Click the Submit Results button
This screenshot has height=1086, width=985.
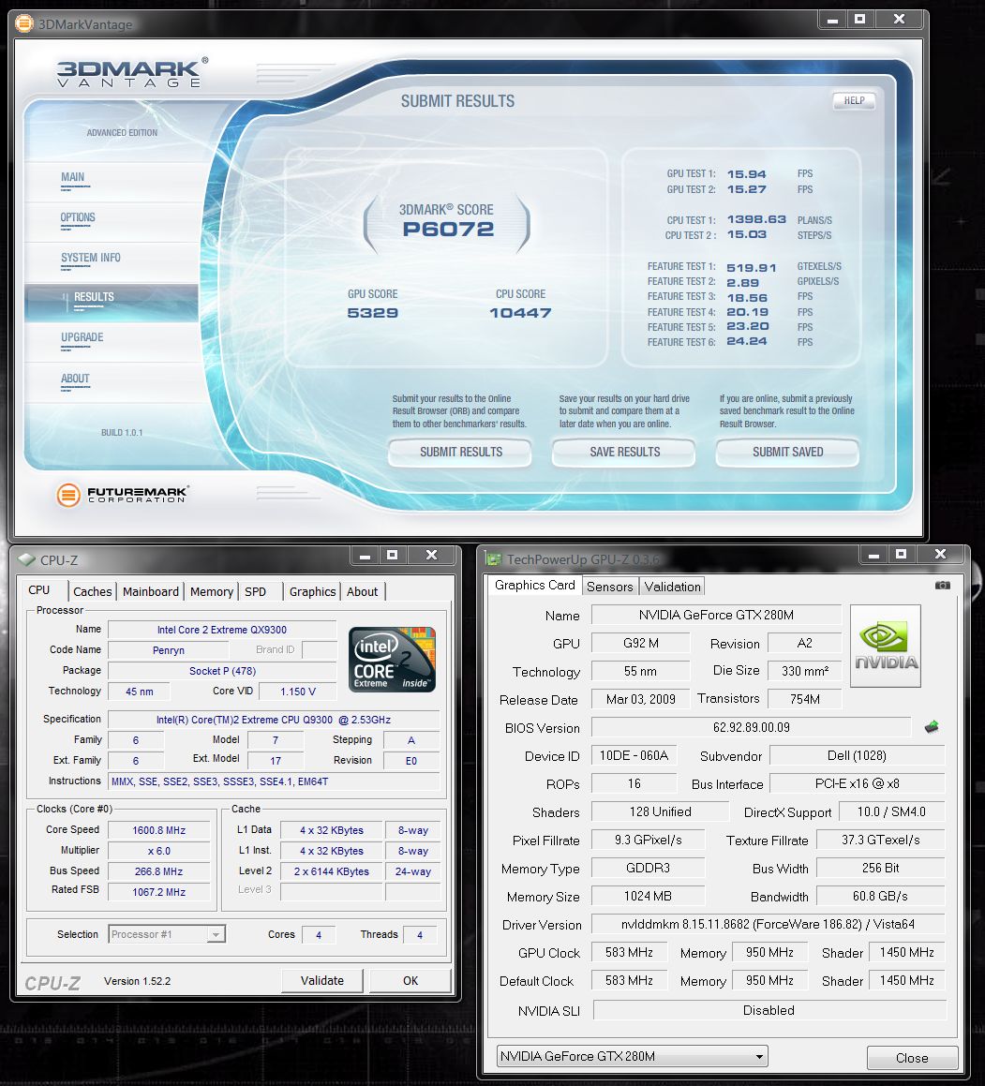click(461, 452)
